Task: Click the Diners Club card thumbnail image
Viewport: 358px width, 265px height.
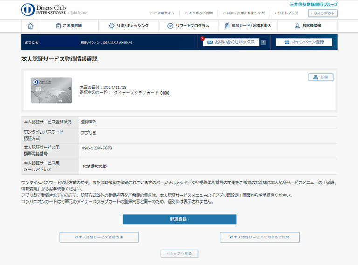Action: (51, 90)
